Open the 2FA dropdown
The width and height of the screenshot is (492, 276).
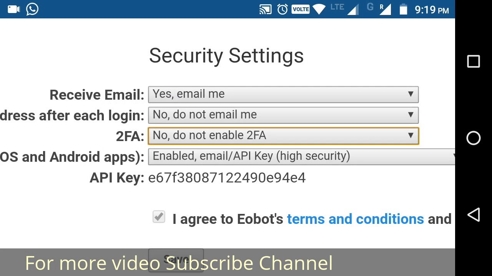click(x=283, y=136)
